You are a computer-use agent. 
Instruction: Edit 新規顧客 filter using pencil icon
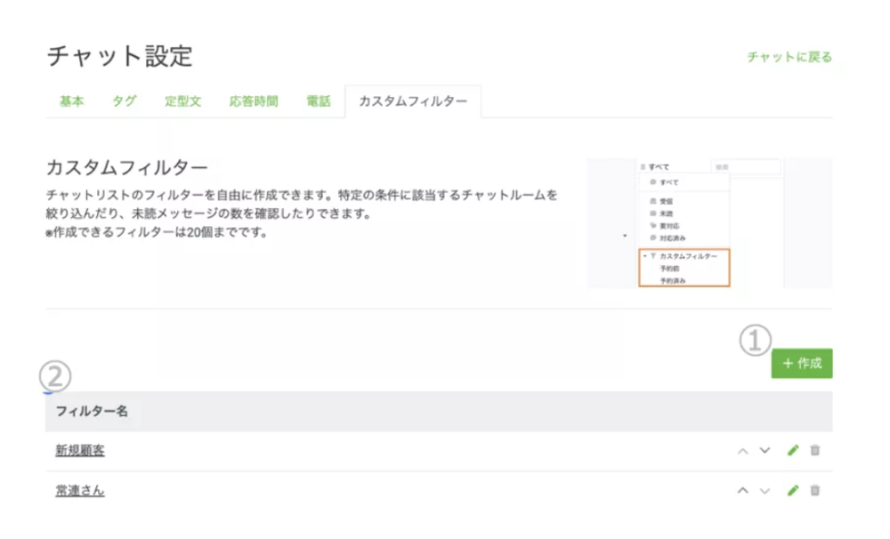tap(793, 451)
